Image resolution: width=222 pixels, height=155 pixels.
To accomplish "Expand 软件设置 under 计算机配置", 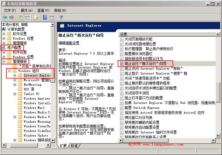I will [4, 34].
